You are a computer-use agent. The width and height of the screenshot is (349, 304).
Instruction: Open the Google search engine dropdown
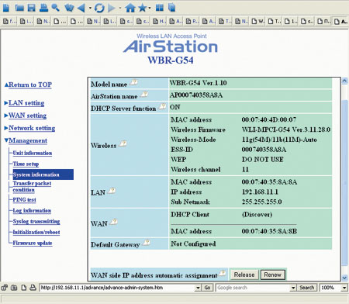point(293,288)
